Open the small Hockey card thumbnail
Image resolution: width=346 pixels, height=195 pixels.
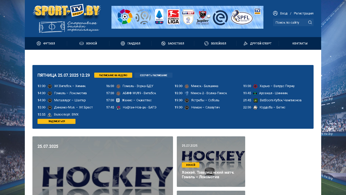[211, 161]
